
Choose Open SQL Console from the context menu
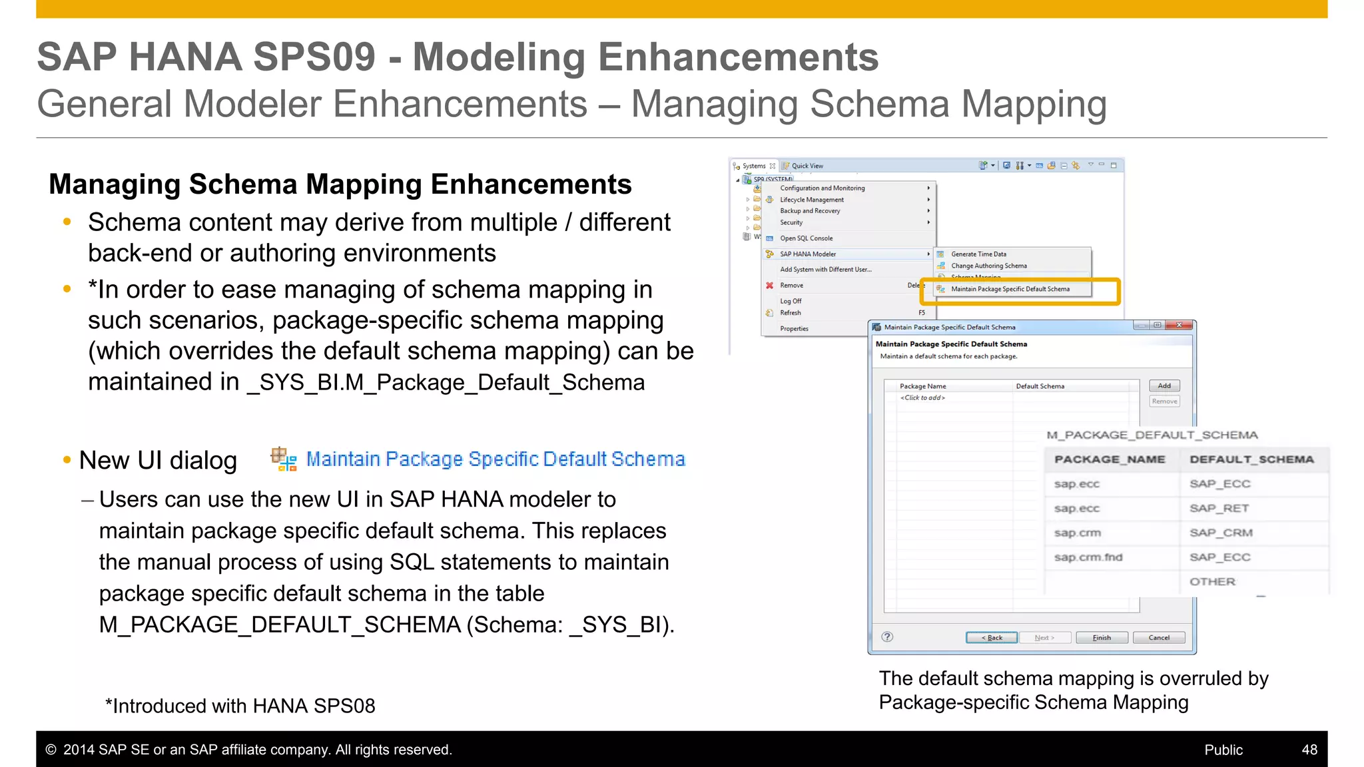[849, 238]
